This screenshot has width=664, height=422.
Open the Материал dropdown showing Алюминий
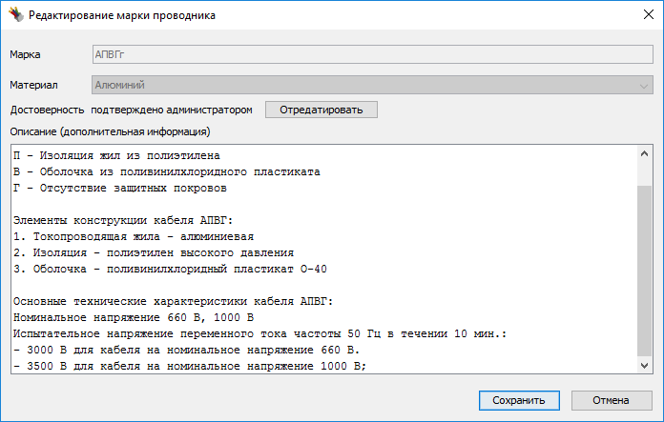point(373,85)
